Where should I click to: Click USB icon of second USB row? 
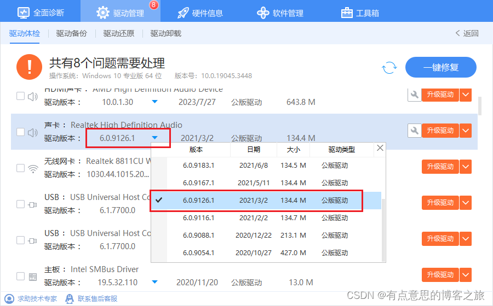33,241
